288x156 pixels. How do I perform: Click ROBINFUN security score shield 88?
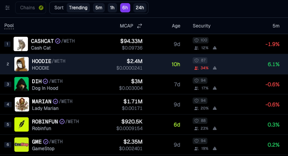coord(200,121)
